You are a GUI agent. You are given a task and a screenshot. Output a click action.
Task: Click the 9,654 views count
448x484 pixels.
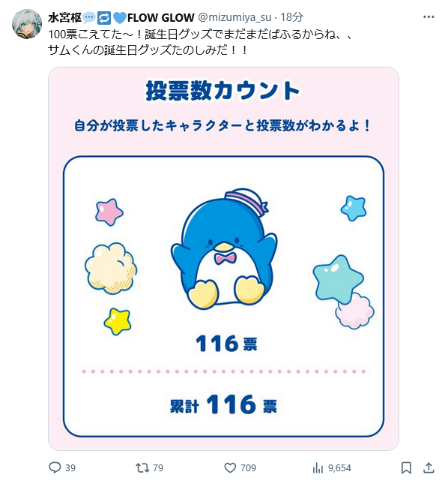tap(339, 468)
